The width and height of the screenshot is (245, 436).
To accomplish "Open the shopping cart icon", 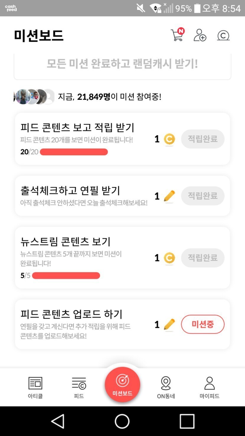I will pyautogui.click(x=177, y=35).
